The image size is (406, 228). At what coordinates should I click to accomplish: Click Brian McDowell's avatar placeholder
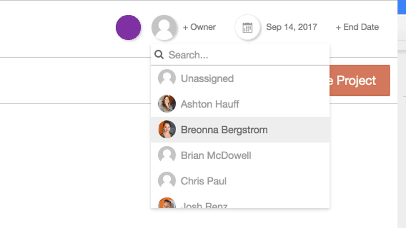point(167,155)
